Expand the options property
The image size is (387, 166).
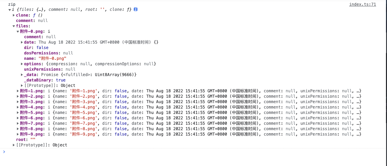22,64
